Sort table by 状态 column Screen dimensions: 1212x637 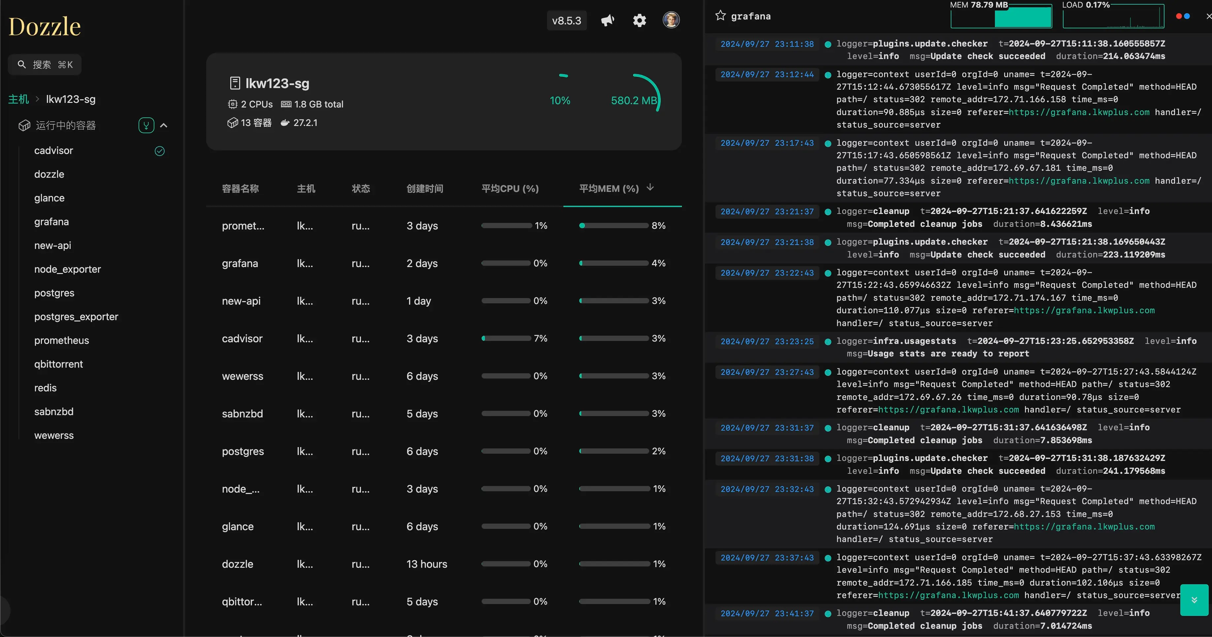(361, 189)
